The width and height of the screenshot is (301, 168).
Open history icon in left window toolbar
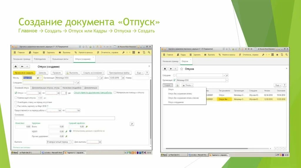tap(144, 52)
